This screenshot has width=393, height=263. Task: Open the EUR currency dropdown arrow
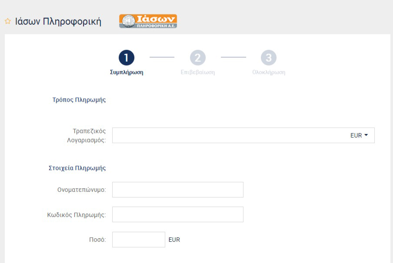[366, 135]
